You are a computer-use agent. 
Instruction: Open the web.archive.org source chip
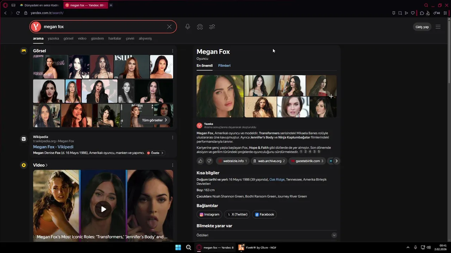click(269, 161)
